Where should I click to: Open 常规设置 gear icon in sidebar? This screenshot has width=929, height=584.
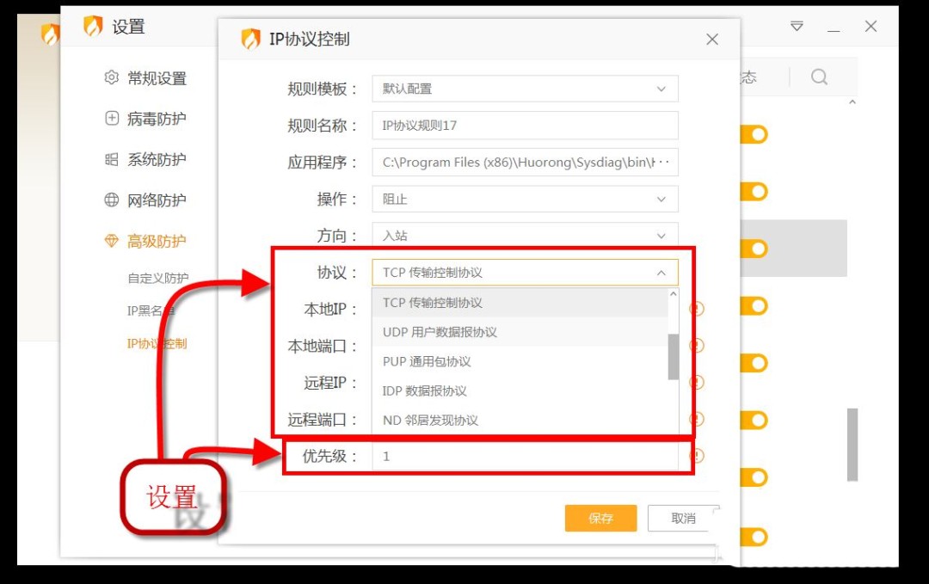tap(111, 77)
